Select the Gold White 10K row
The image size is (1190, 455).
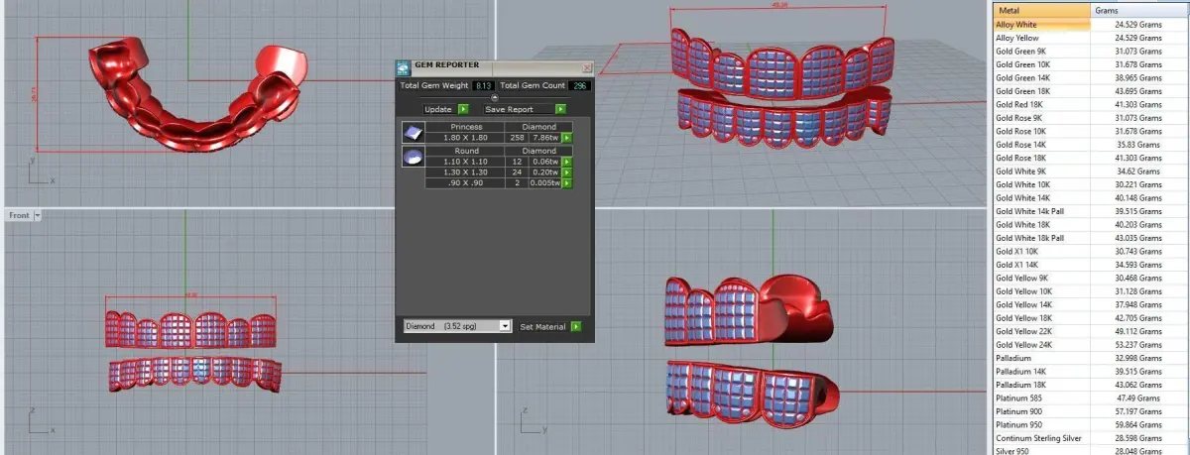pos(1091,184)
